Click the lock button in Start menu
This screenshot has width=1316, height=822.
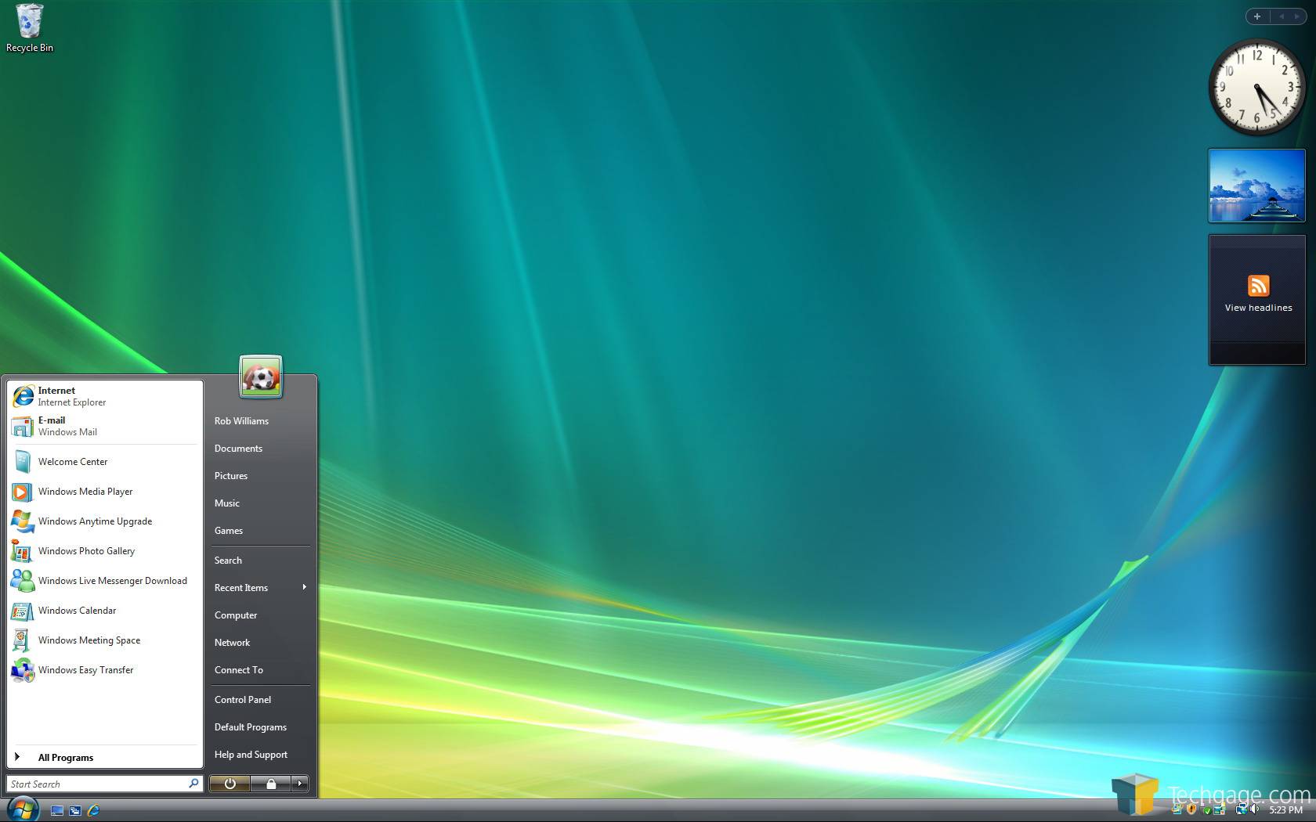[x=271, y=784]
